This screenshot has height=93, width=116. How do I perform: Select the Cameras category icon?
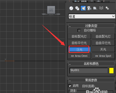89,8
